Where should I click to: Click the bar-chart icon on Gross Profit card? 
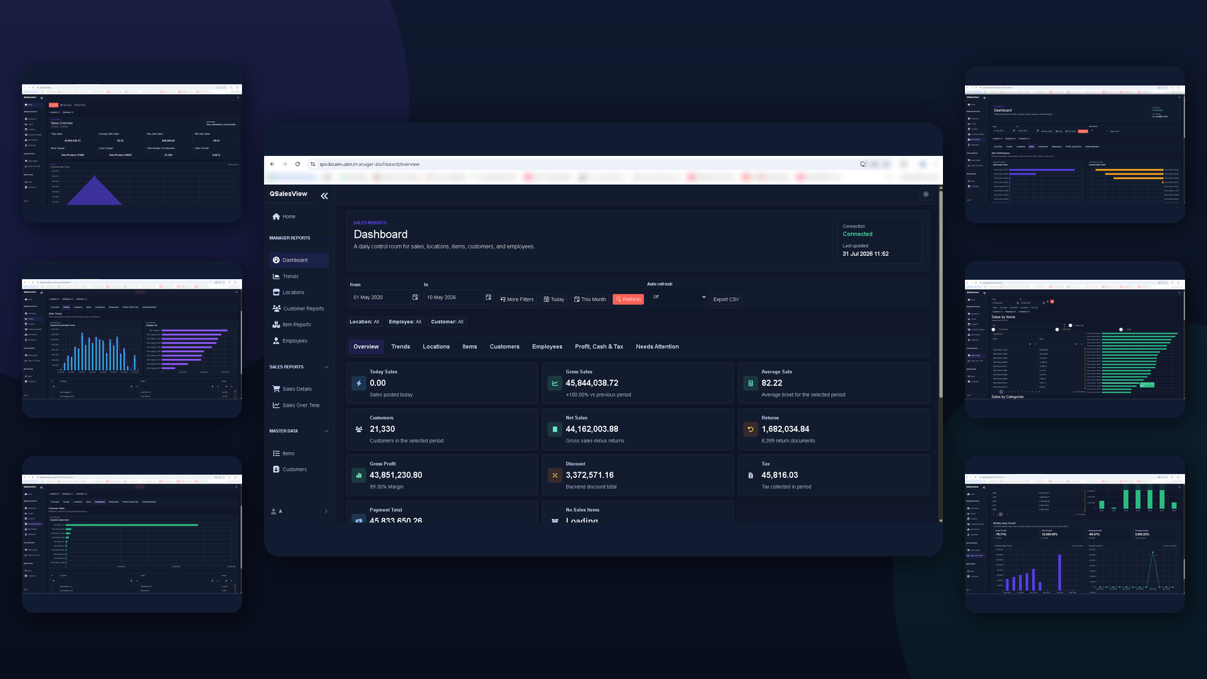click(x=359, y=475)
